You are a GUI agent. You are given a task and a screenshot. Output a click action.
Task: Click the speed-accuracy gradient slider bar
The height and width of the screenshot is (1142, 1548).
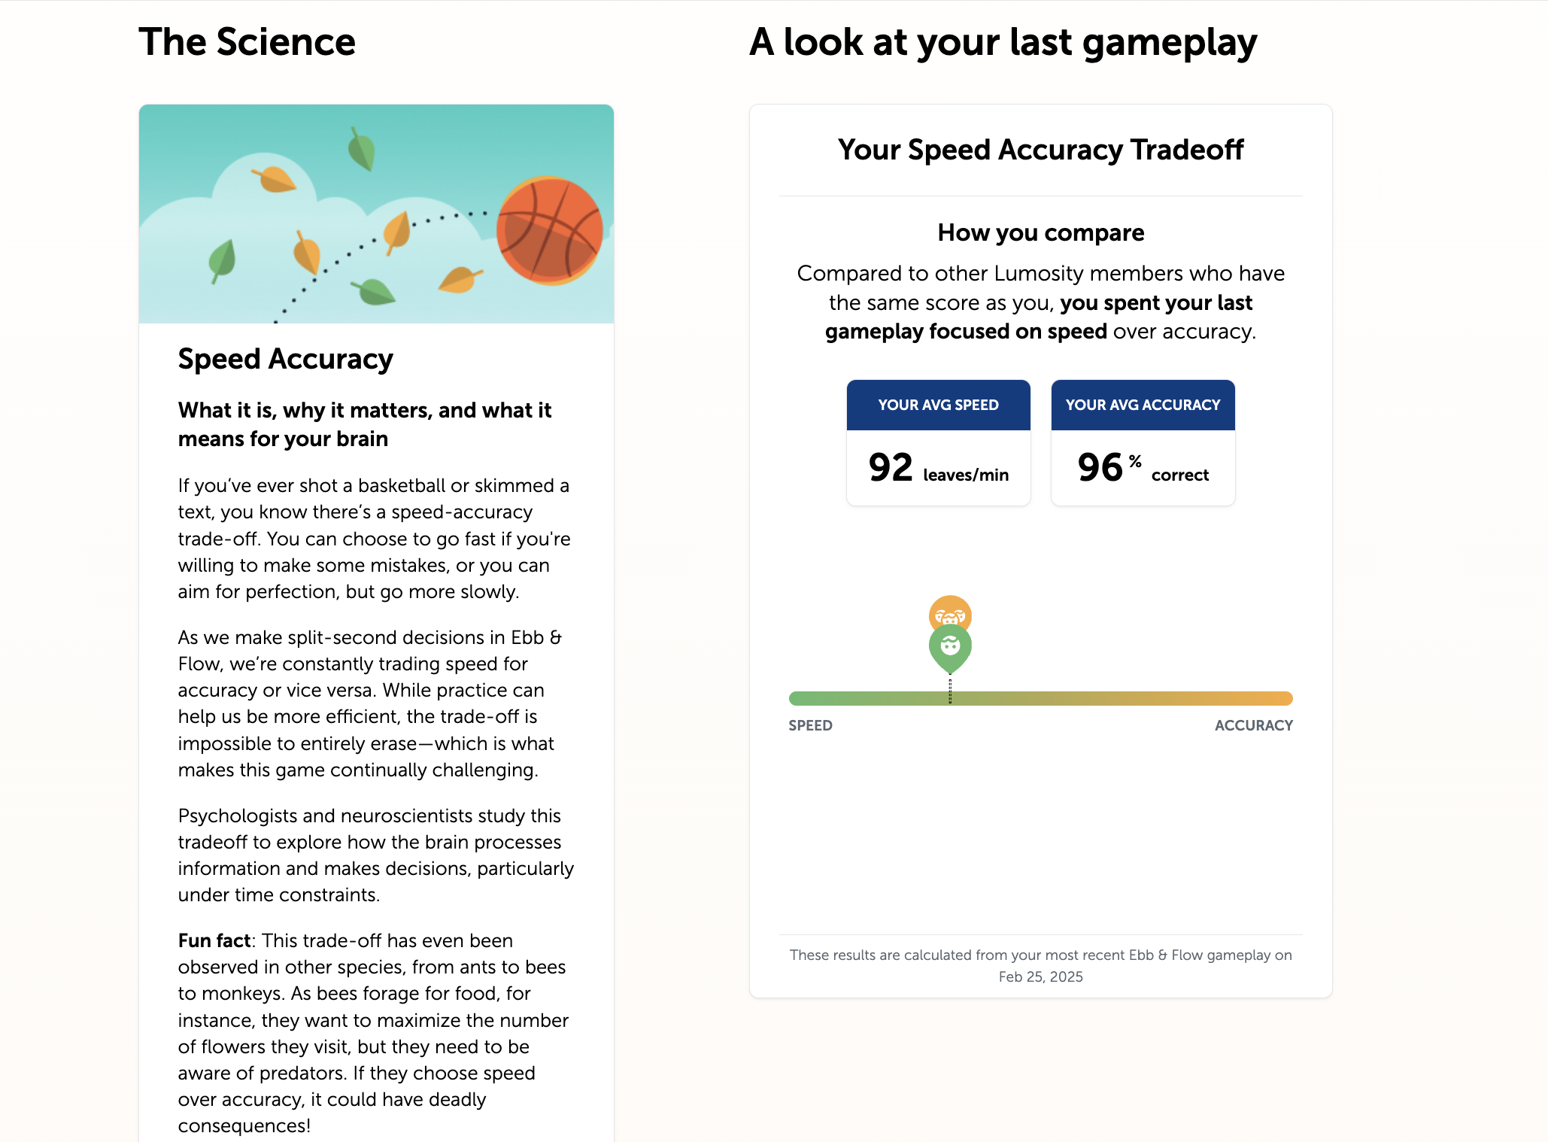coord(1040,698)
